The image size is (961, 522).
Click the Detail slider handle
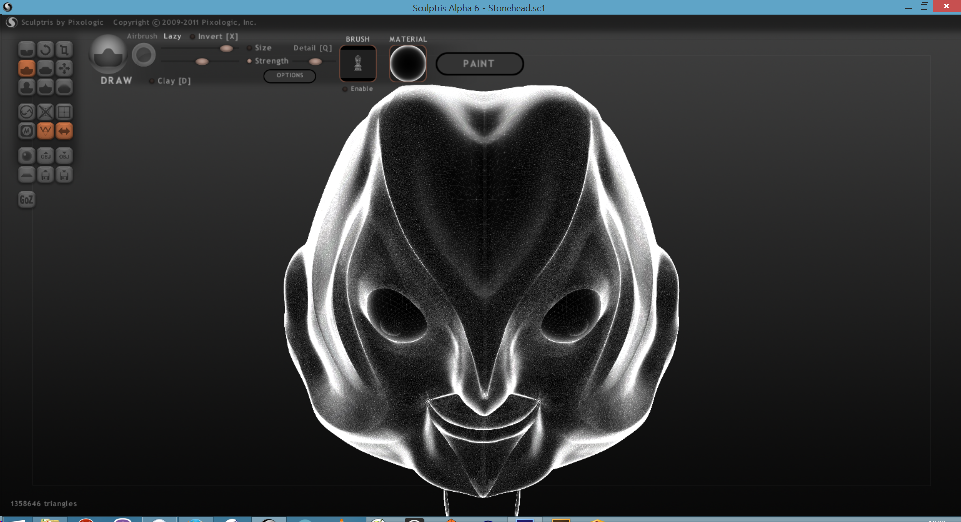(x=315, y=61)
